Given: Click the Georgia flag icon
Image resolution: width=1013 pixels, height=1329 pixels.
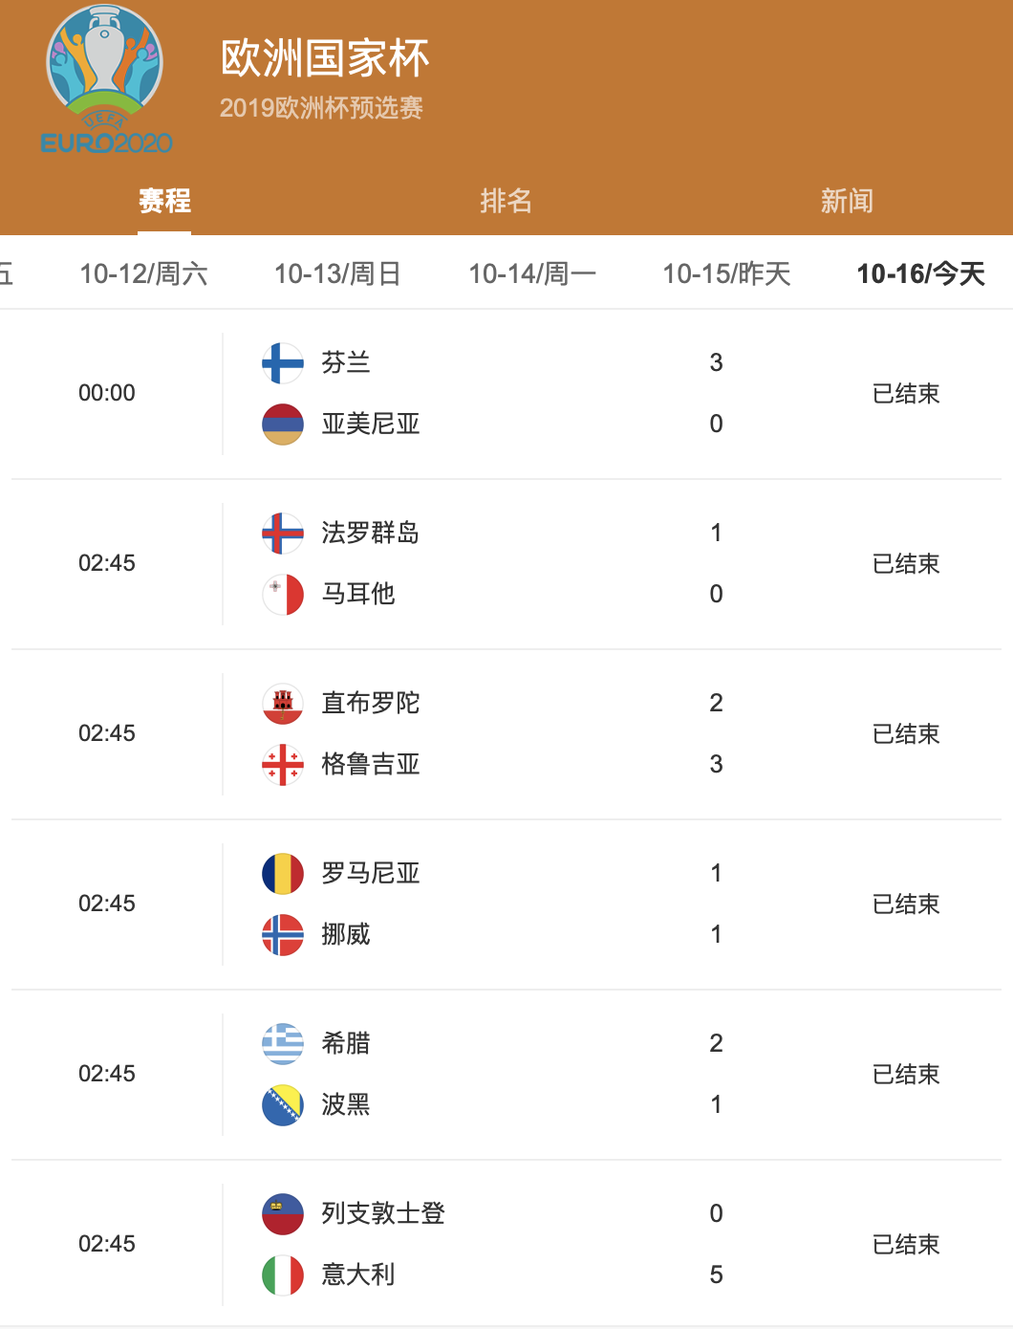Looking at the screenshot, I should point(282,765).
